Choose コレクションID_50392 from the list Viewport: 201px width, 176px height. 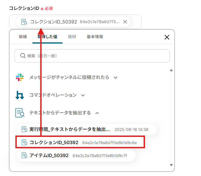(x=80, y=143)
